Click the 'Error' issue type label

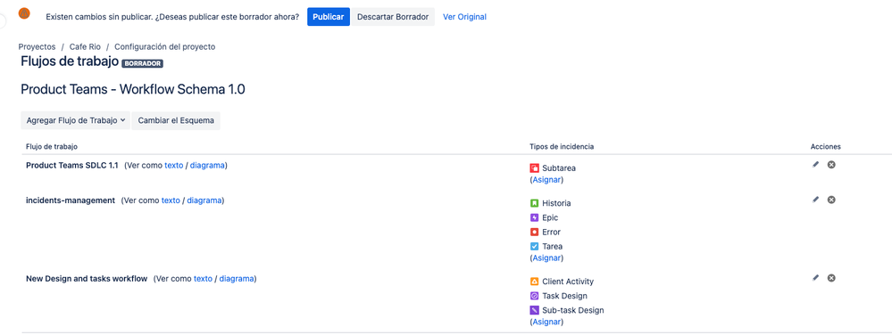point(551,232)
